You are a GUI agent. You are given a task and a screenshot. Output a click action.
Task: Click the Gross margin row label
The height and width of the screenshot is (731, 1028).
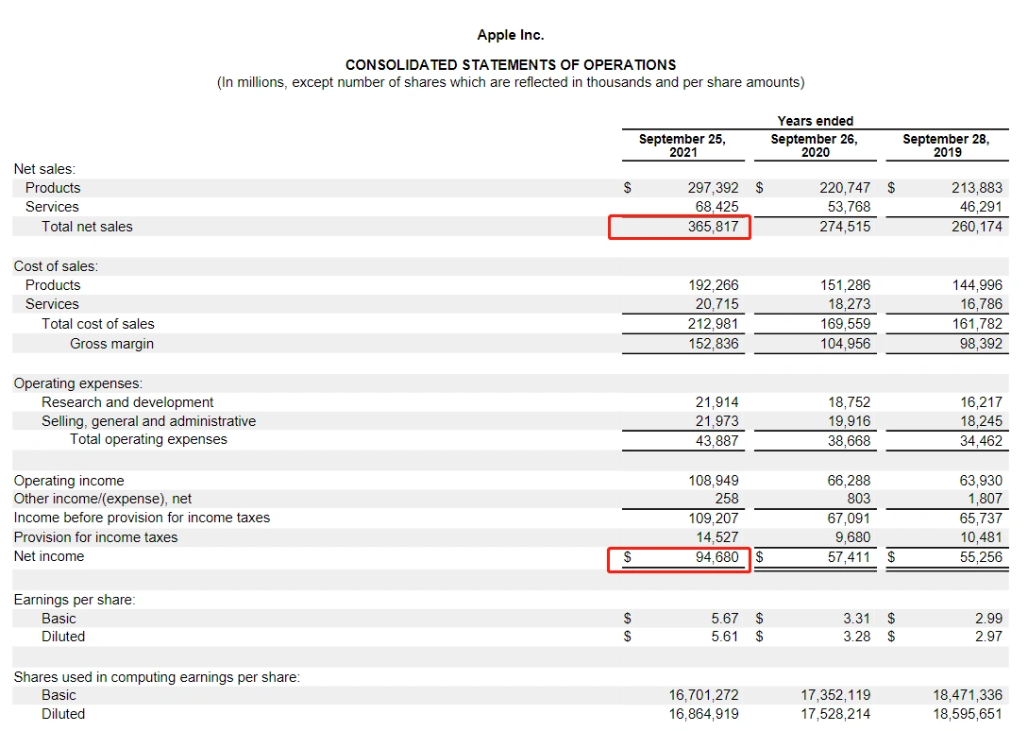coord(111,344)
